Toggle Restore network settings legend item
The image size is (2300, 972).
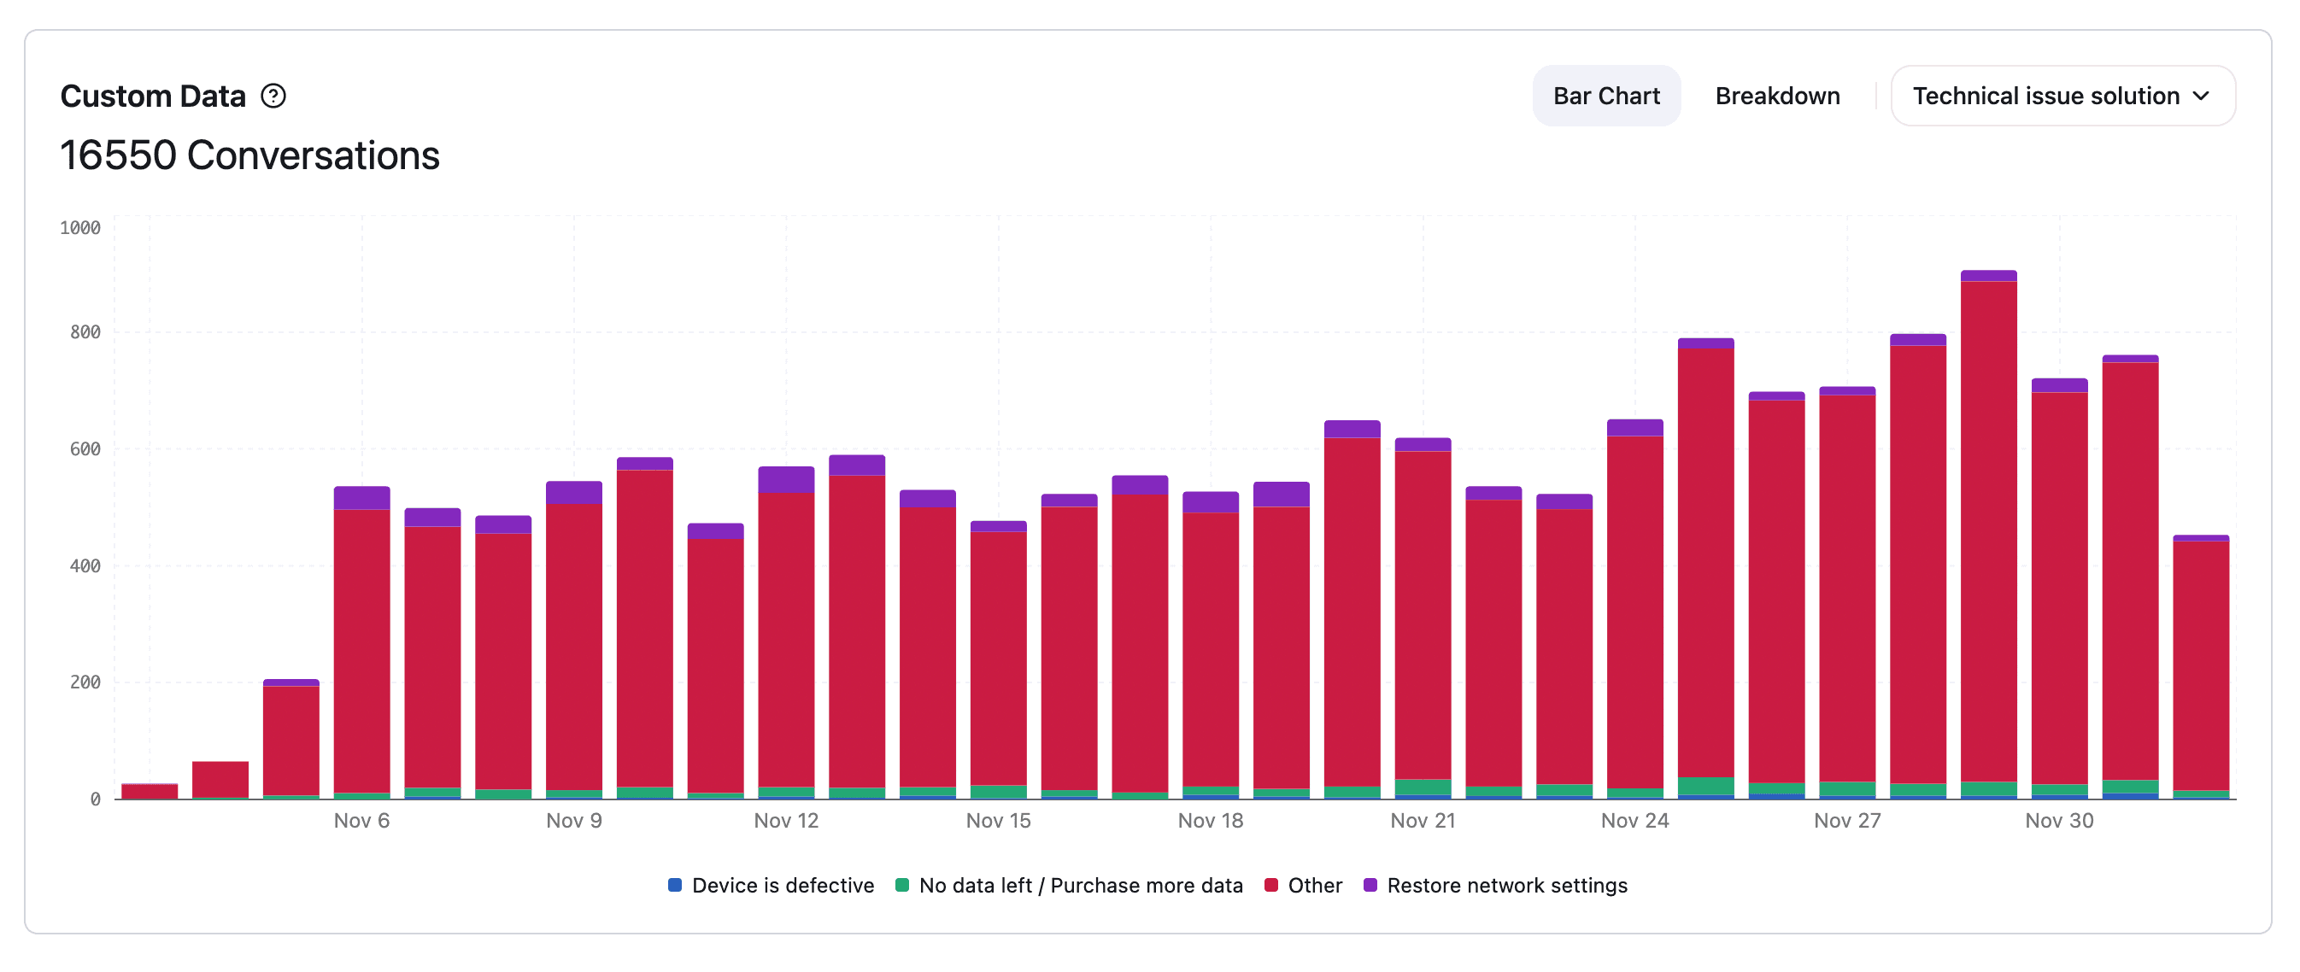(x=1506, y=886)
